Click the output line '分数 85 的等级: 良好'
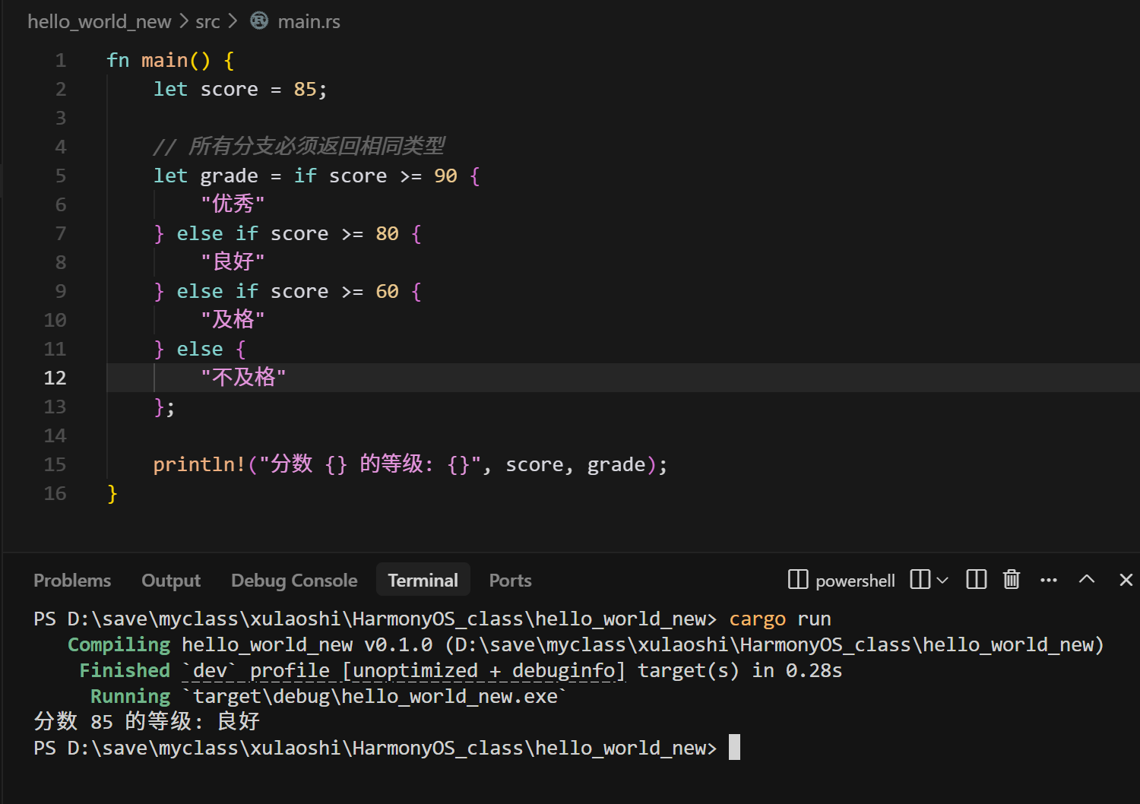The width and height of the screenshot is (1140, 804). [147, 721]
